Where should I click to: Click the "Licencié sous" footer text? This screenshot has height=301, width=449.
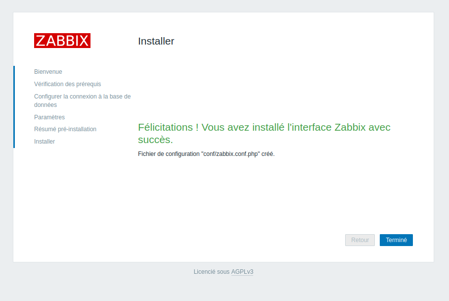[x=212, y=272]
